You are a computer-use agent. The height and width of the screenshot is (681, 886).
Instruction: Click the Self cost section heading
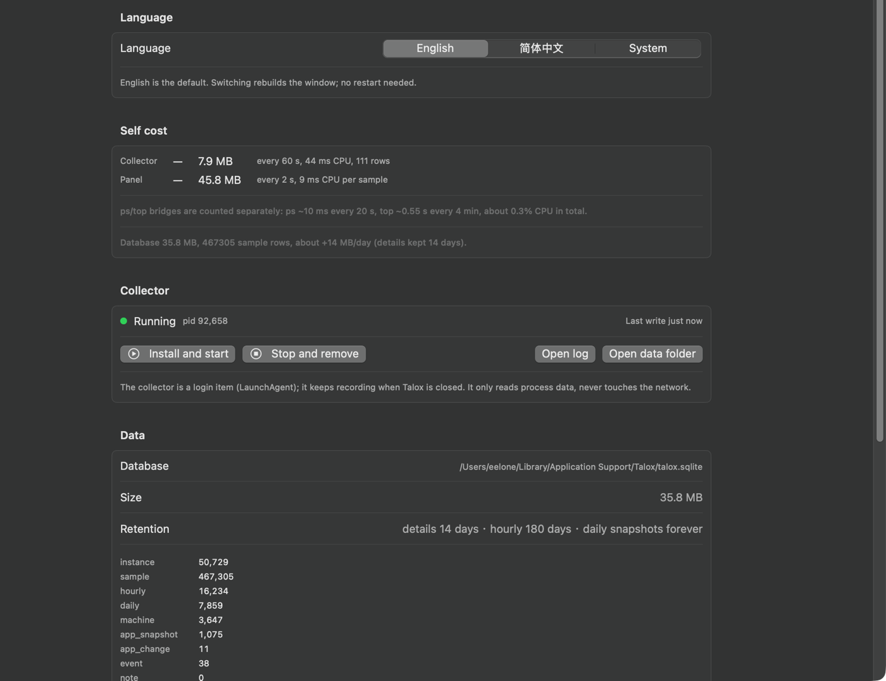[x=144, y=131]
